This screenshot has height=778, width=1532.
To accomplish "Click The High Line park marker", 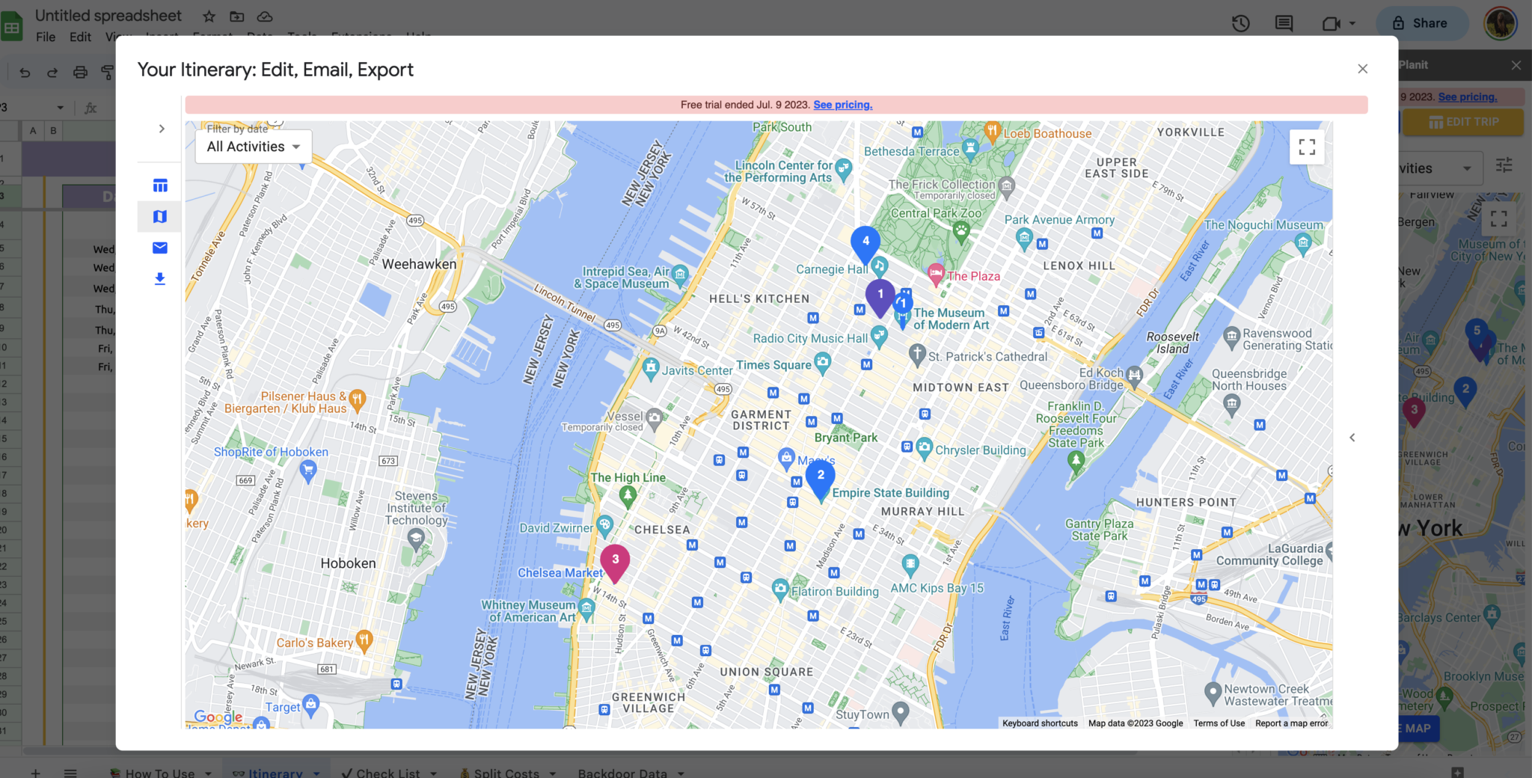I will coord(628,495).
